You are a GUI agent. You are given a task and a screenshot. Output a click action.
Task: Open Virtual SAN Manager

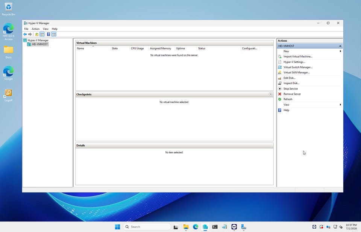pyautogui.click(x=297, y=73)
